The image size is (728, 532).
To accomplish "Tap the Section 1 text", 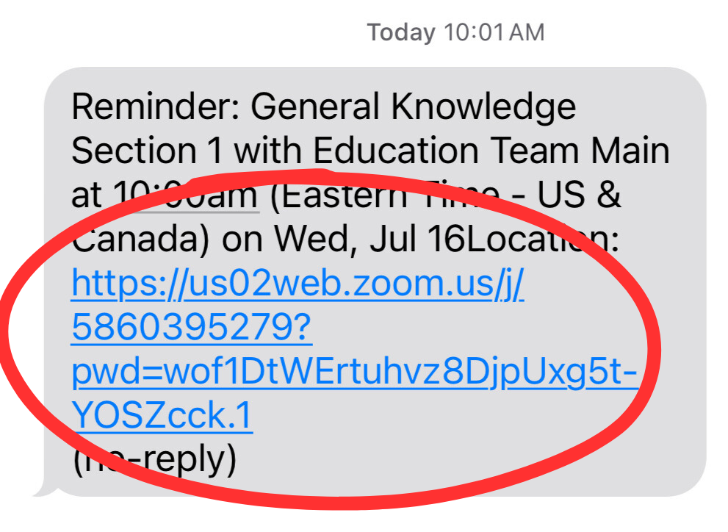I will [x=145, y=151].
